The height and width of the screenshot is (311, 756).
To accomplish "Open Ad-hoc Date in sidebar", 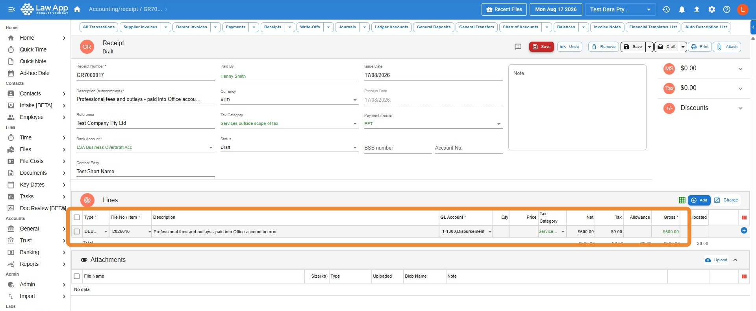I will click(35, 73).
